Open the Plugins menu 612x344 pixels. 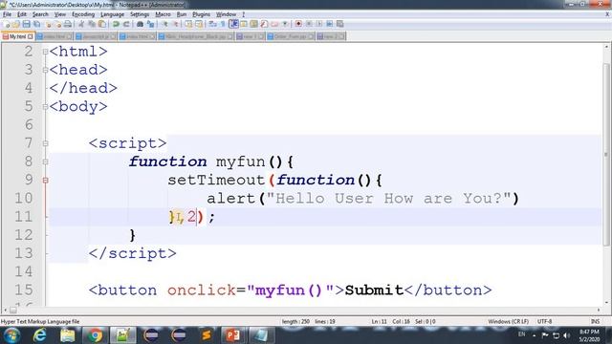(201, 14)
